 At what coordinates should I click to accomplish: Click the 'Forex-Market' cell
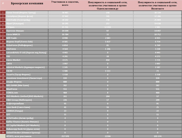click(x=27, y=60)
